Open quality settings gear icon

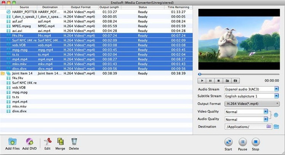tap(276, 115)
